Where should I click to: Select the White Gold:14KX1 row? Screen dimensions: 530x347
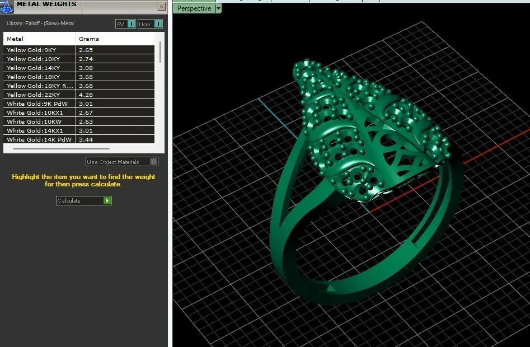79,130
